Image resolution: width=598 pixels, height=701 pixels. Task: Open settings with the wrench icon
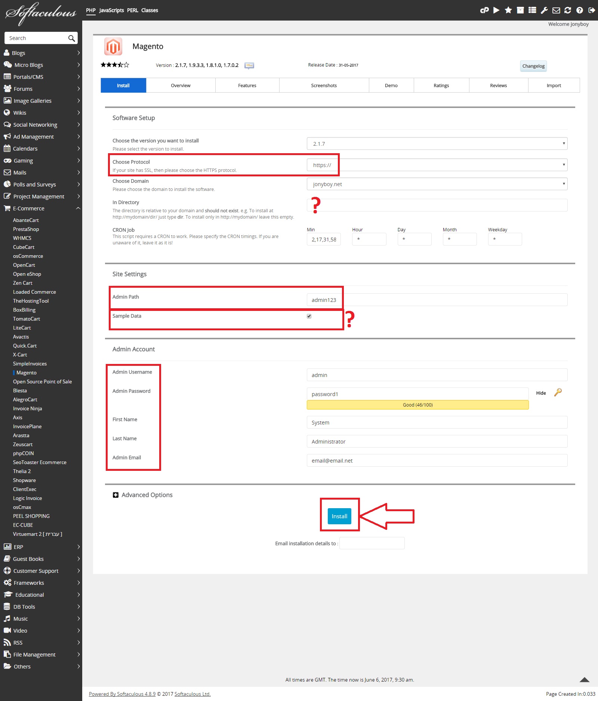tap(544, 10)
